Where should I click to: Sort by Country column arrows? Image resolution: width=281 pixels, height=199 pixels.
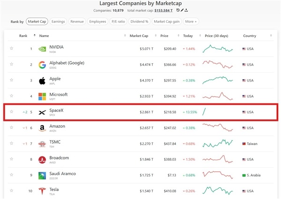[x=271, y=36]
